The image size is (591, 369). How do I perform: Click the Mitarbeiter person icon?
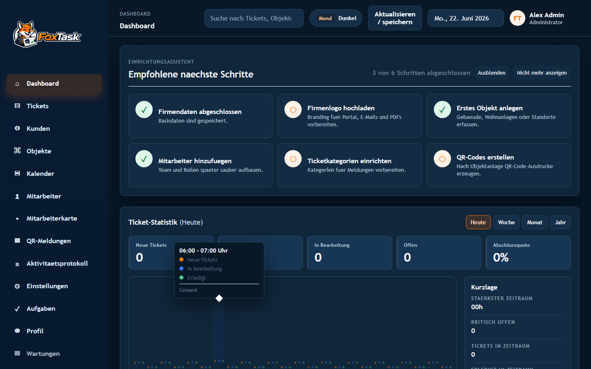17,196
